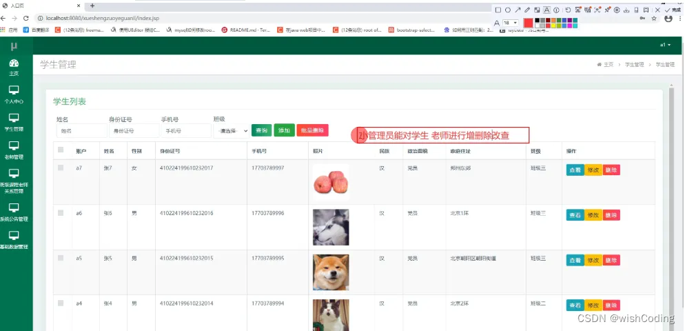Select the pencil drawing tool
Viewport: 685px width, 331px height.
[527, 10]
